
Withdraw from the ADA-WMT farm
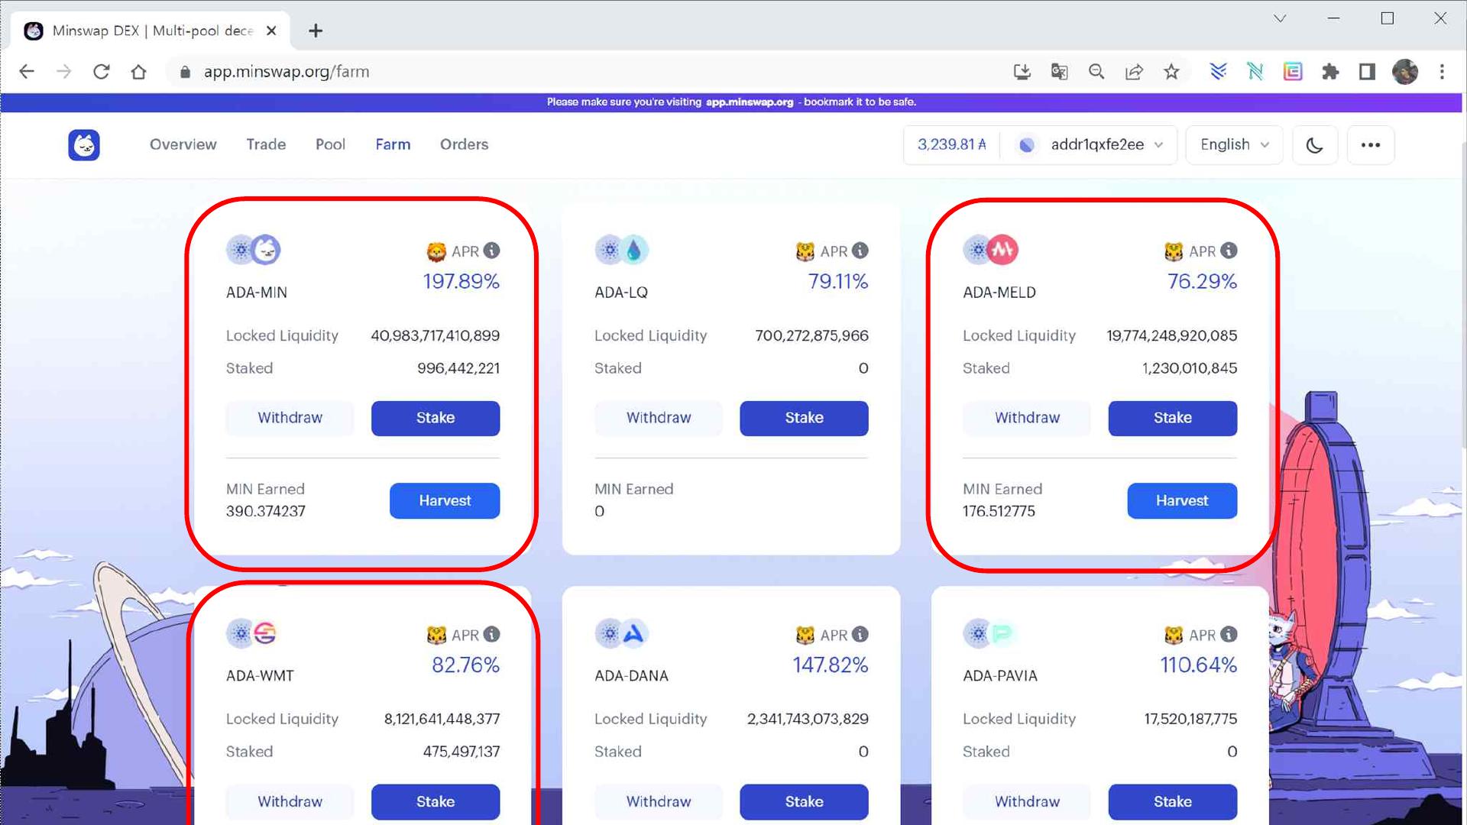(x=290, y=801)
